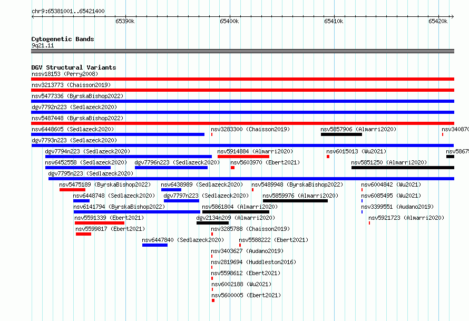This screenshot has height=321, width=469.
Task: Select nsv2819694 (Huddleston2016) label
Action: [253, 262]
